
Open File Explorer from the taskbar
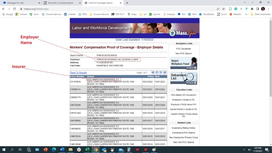tap(71, 150)
